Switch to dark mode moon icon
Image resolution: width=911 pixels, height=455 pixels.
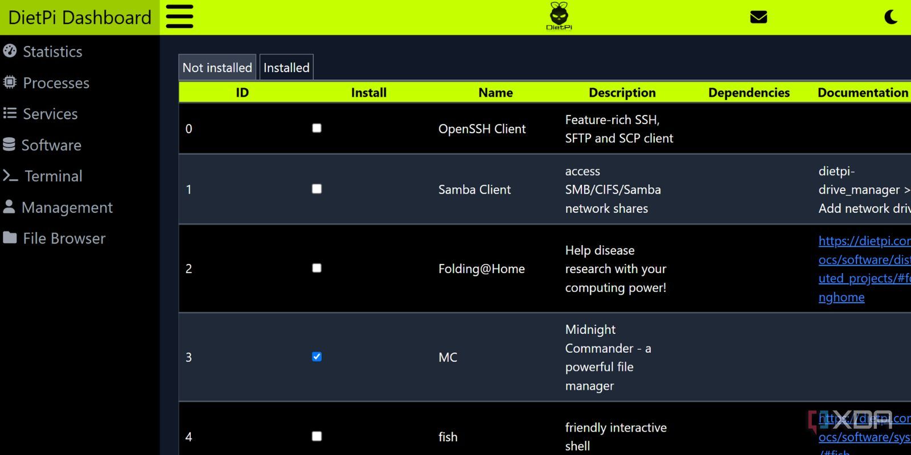click(x=891, y=17)
